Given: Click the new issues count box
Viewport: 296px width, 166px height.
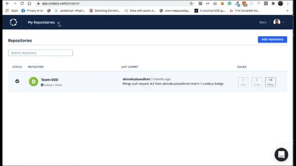Looking at the screenshot, I should tap(243, 82).
